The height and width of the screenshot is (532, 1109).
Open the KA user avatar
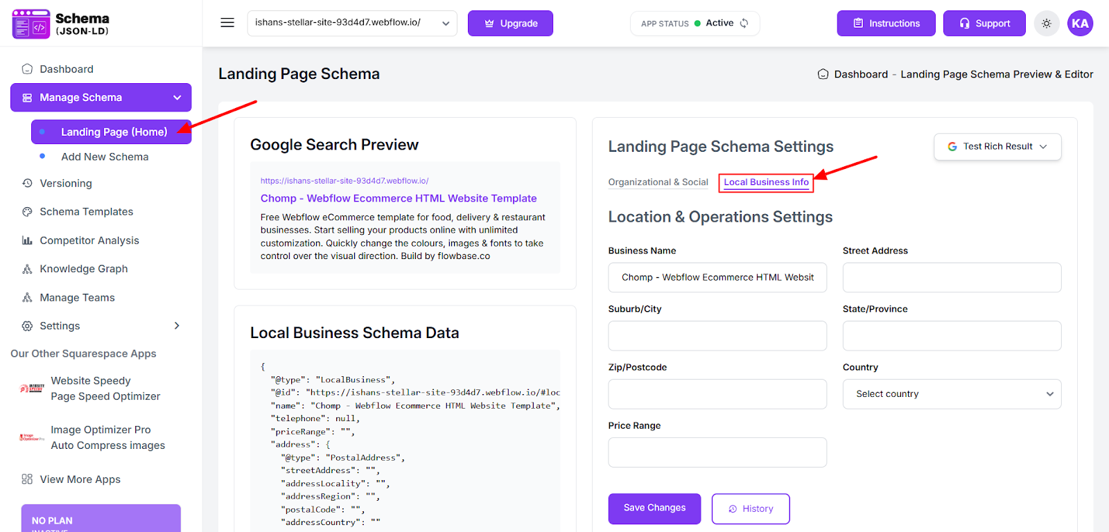(x=1080, y=24)
